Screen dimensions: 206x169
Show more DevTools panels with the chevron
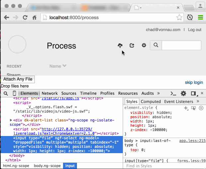[x=159, y=93]
